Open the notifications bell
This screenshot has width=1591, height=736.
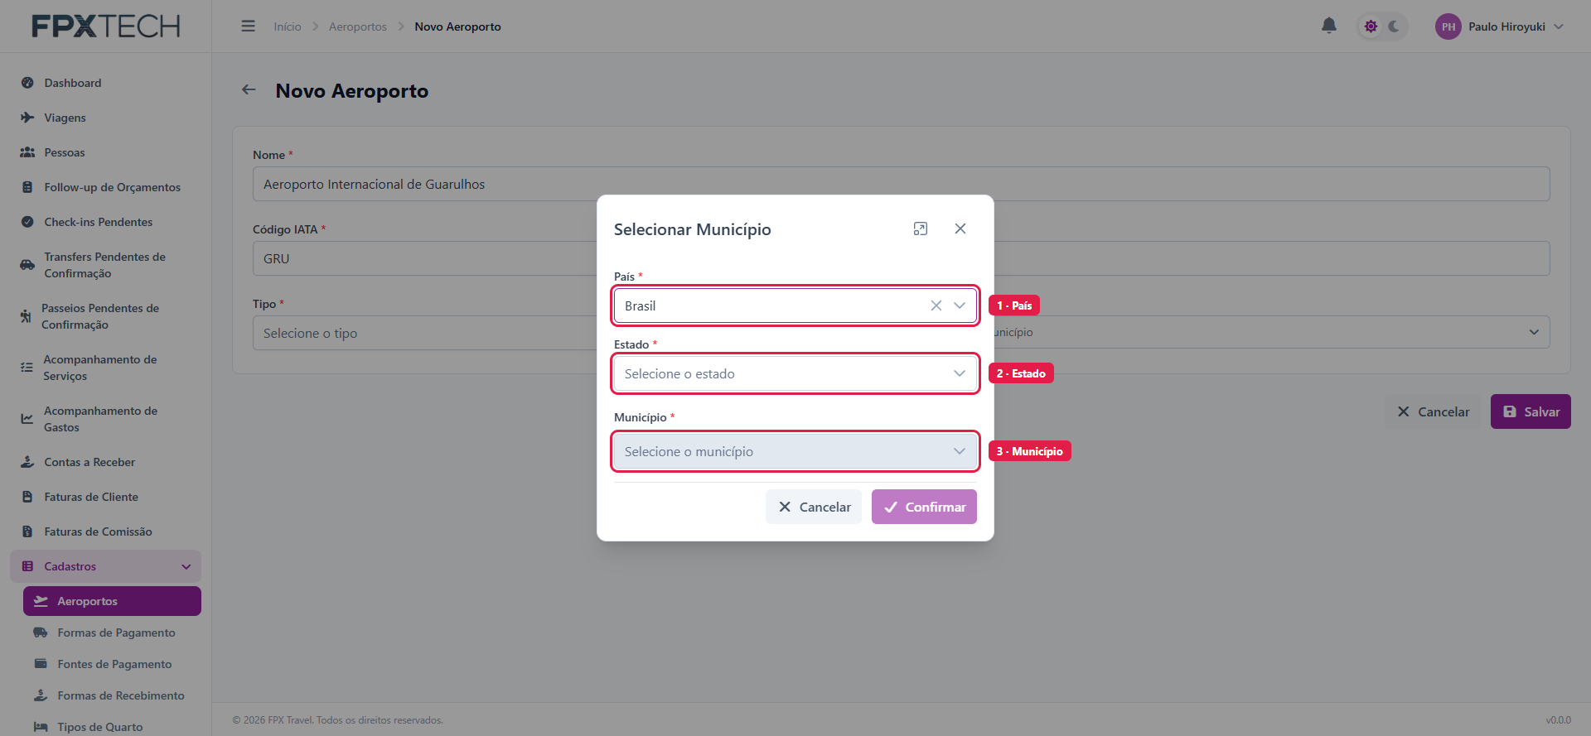(1329, 26)
